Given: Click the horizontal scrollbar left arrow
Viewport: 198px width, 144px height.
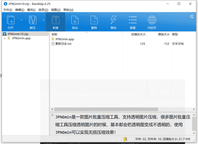Looking at the screenshot, I should (52, 109).
